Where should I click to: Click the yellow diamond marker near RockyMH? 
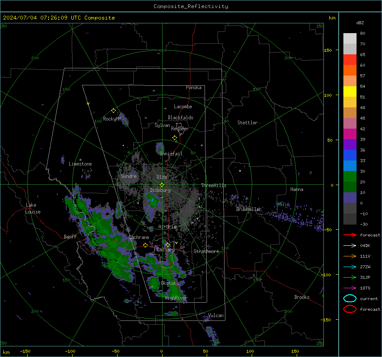pyautogui.click(x=113, y=111)
